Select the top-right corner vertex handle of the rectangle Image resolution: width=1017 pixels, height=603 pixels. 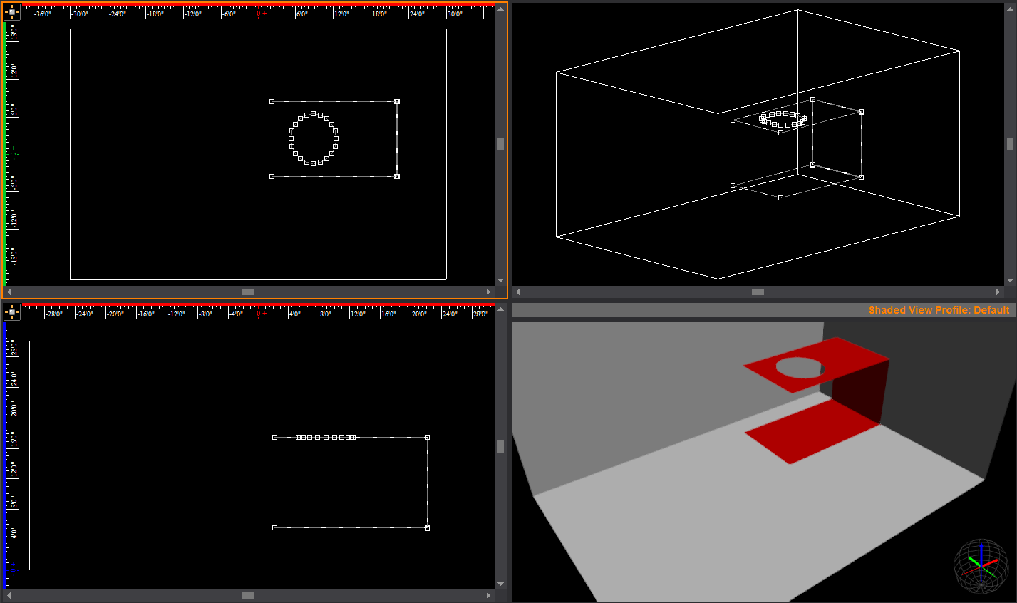[397, 101]
